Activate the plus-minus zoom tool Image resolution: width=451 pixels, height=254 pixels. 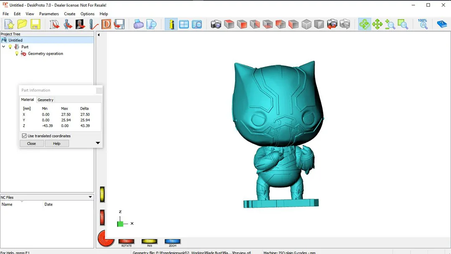390,24
